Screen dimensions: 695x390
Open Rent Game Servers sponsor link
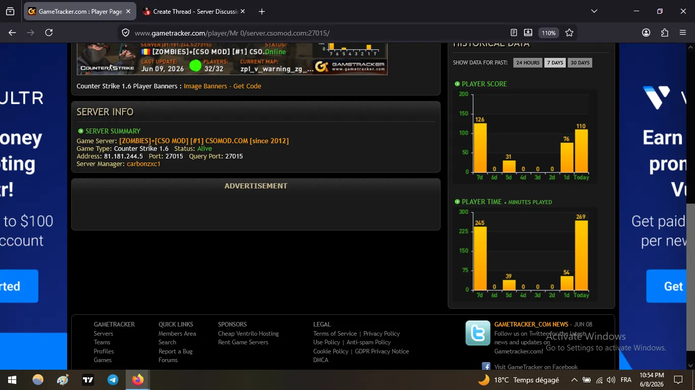pyautogui.click(x=243, y=342)
